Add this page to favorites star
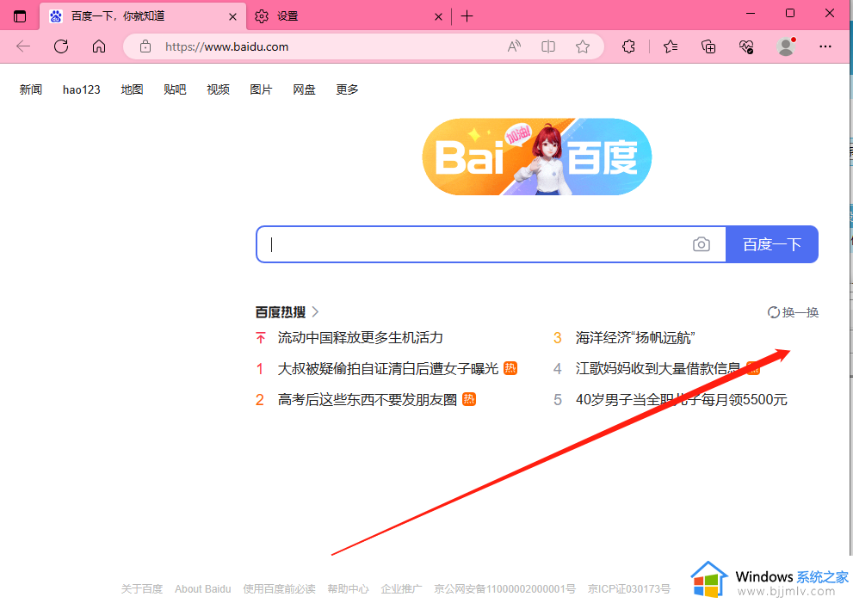The image size is (853, 603). (583, 46)
